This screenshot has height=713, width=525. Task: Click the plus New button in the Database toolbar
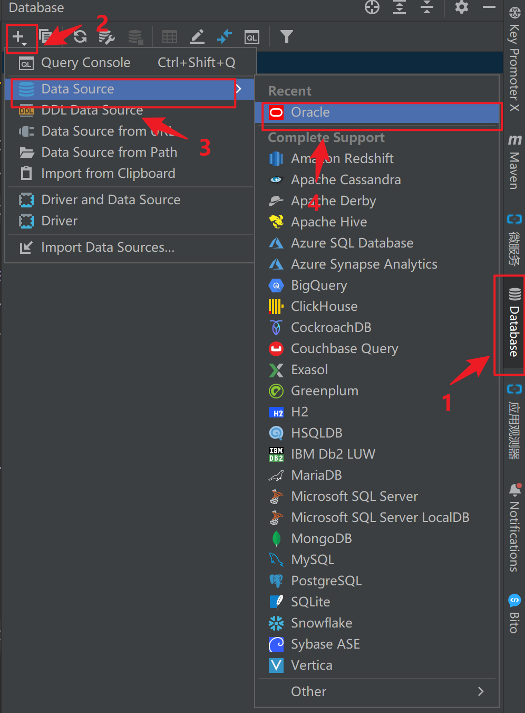20,37
